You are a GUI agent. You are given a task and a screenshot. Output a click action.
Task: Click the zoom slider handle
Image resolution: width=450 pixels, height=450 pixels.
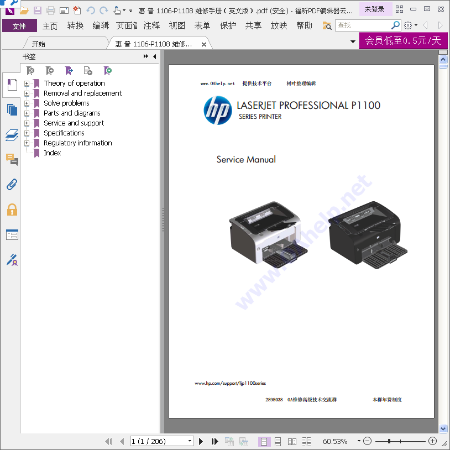point(389,441)
